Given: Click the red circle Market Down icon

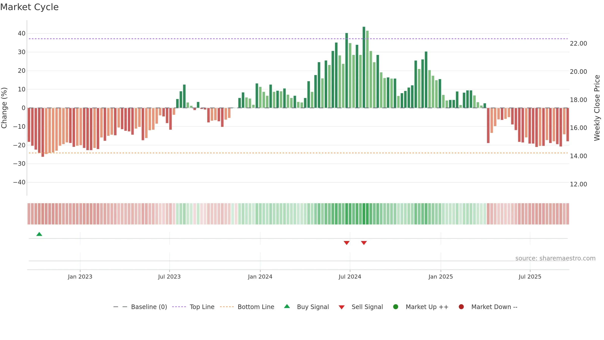Looking at the screenshot, I should [461, 307].
